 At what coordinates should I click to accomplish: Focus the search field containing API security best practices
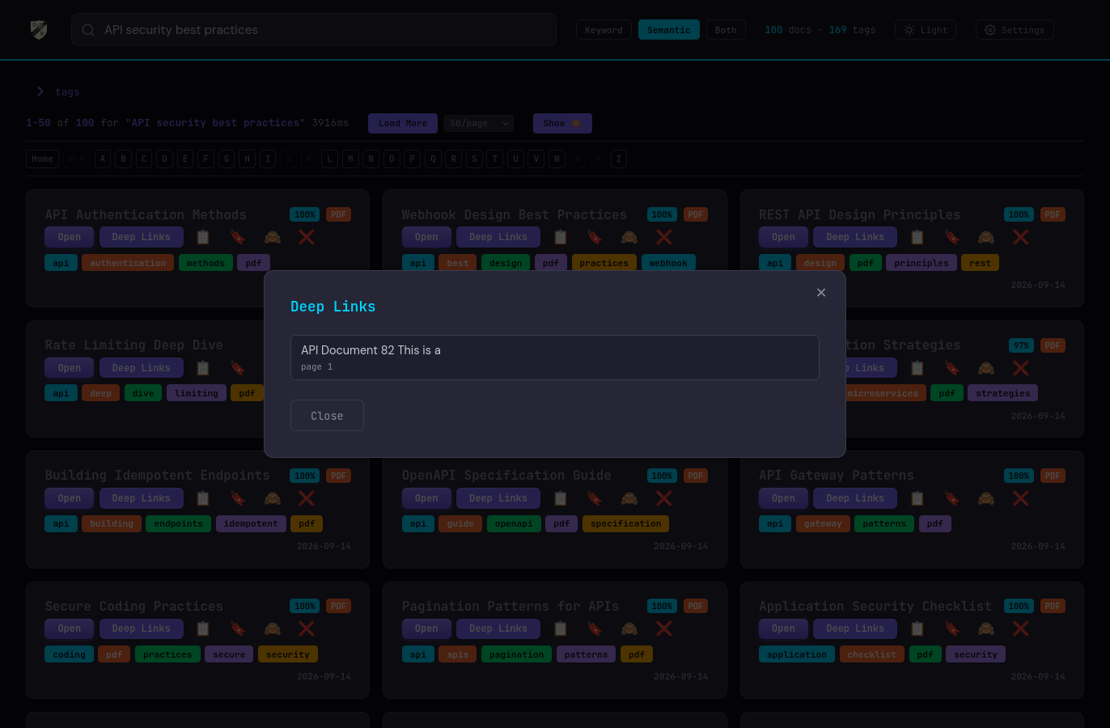[314, 30]
